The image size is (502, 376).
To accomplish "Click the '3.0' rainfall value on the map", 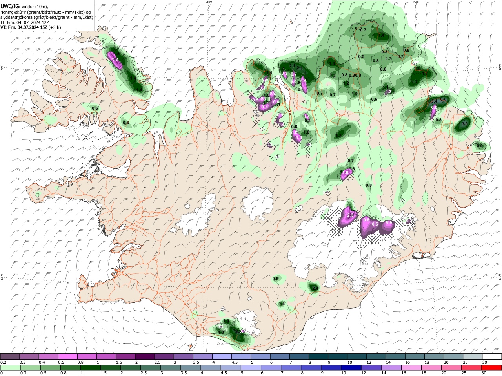I will click(x=465, y=124).
